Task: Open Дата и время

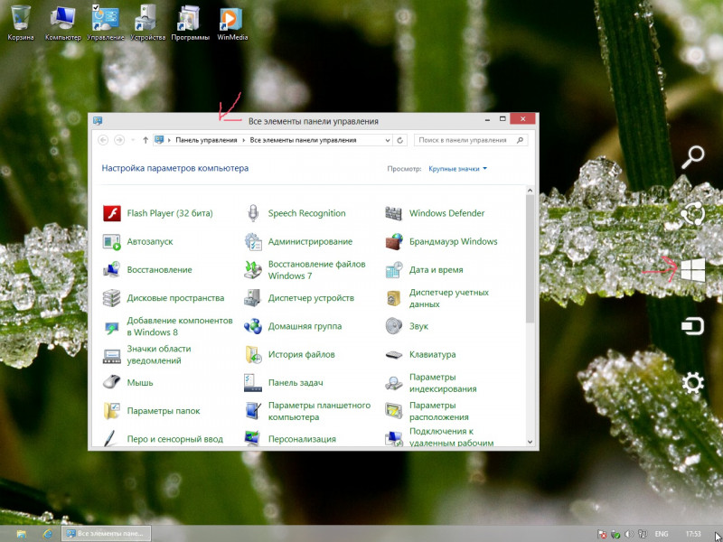Action: [x=424, y=270]
